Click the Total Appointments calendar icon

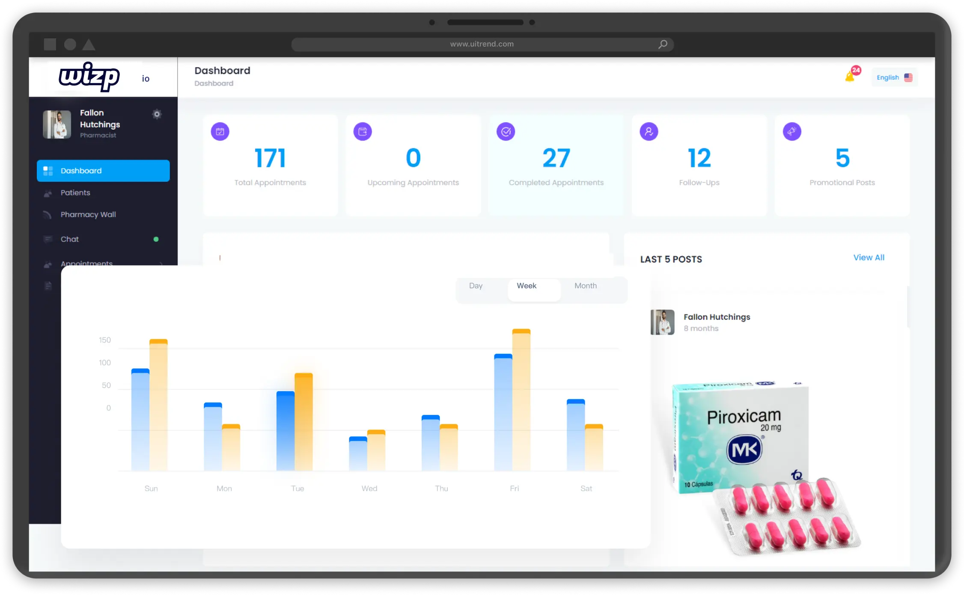[220, 131]
